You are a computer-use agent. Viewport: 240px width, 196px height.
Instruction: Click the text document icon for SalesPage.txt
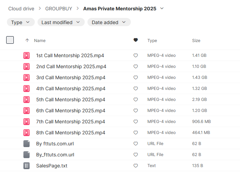pos(27,166)
